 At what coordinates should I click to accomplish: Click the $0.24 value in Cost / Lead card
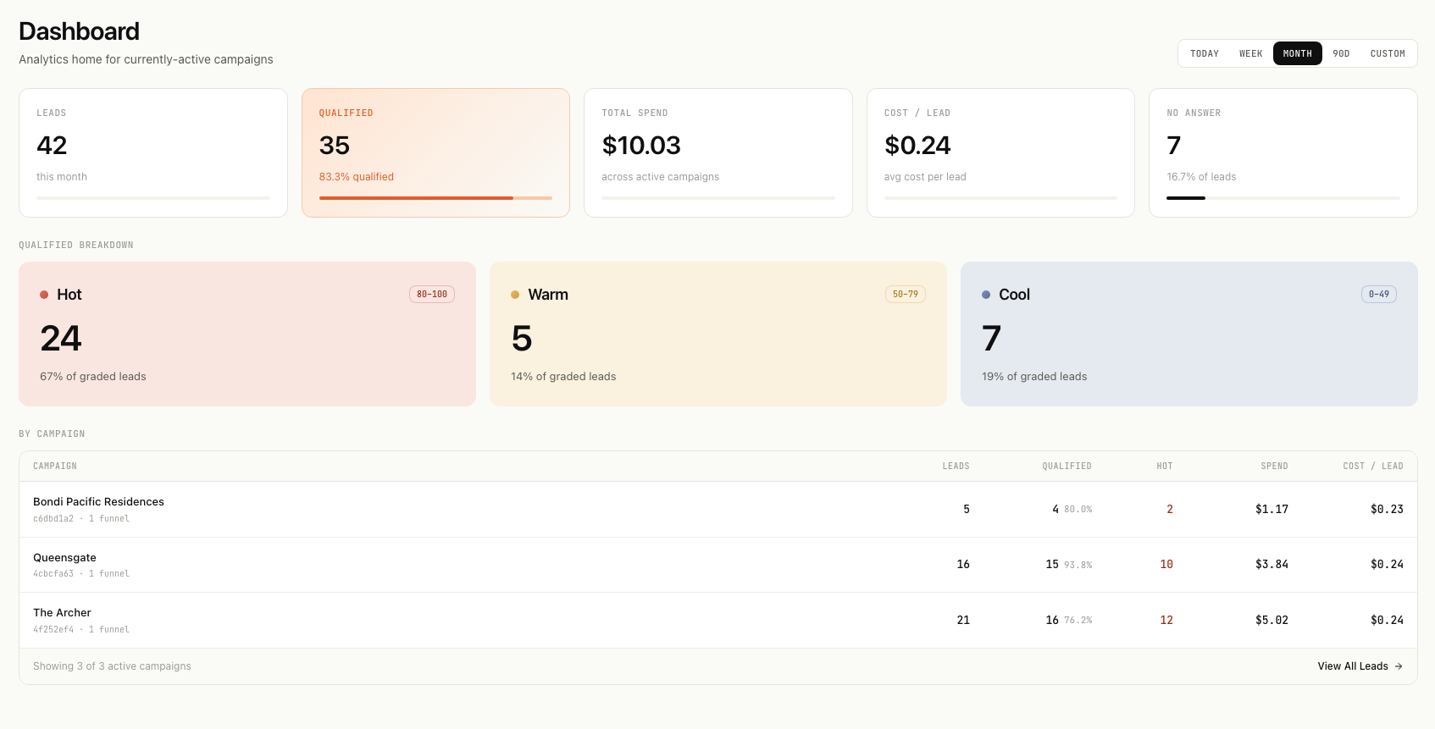click(x=917, y=146)
